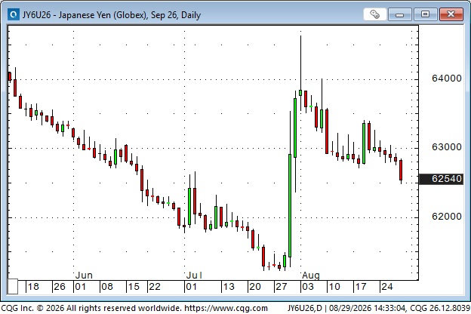471x314 pixels.
Task: Click date label 27 on time axis
Action: 282,287
